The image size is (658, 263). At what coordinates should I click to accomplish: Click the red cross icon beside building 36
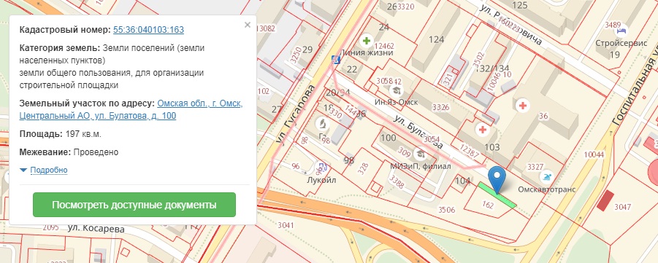click(522, 106)
